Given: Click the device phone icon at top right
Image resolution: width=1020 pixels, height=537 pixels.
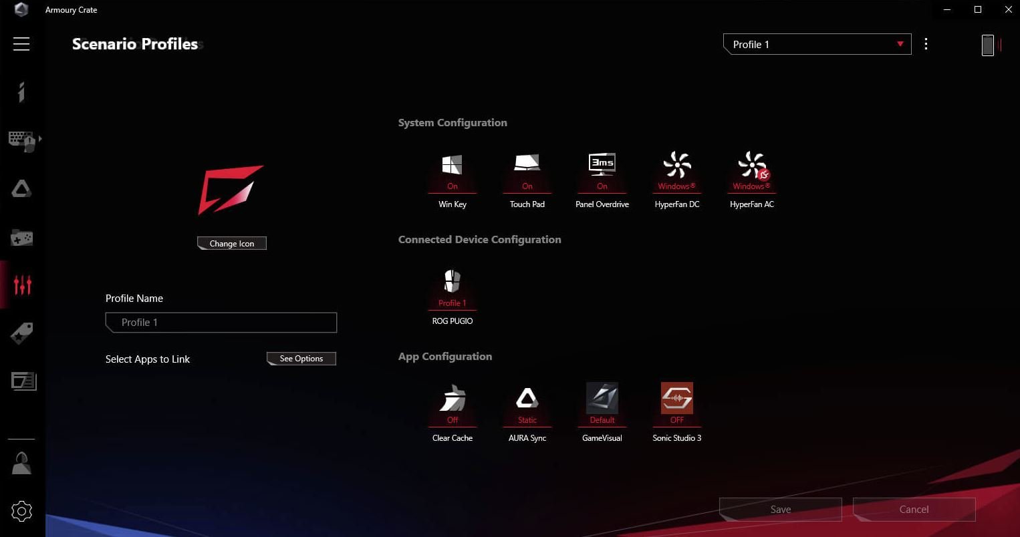Looking at the screenshot, I should coord(988,45).
